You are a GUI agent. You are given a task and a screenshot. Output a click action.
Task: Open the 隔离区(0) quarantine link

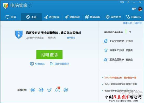click(x=128, y=23)
